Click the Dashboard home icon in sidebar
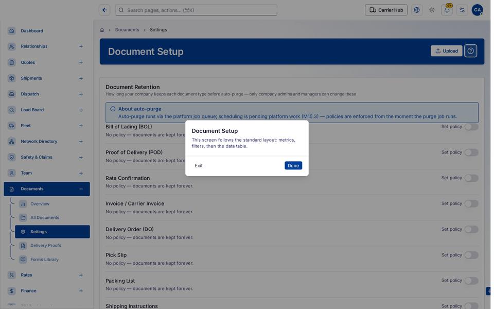The image size is (494, 309). click(x=12, y=30)
